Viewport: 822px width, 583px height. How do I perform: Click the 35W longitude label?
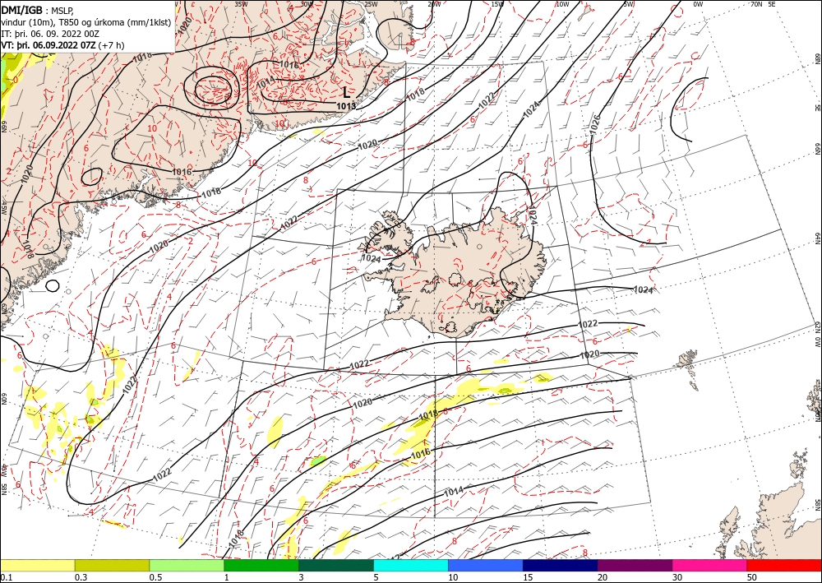point(241,4)
